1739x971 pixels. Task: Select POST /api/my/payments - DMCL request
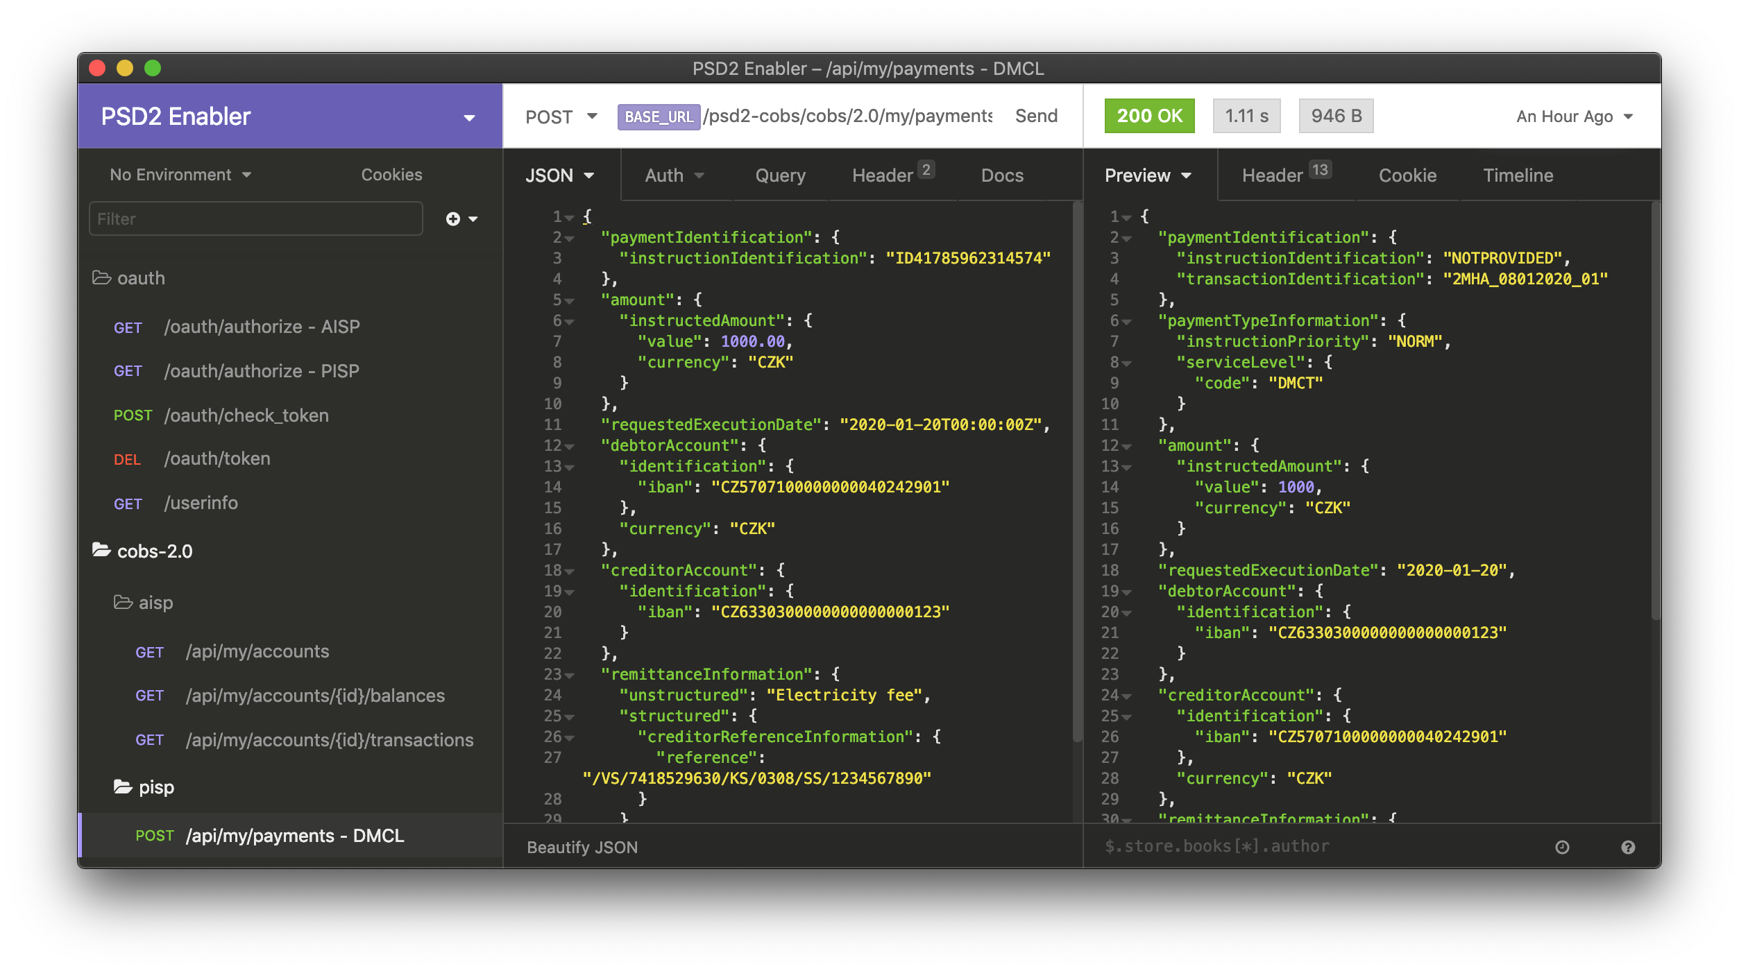point(290,836)
